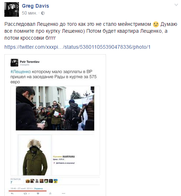Follow the twitter.com status photo link
This screenshot has width=181, height=196.
pyautogui.click(x=77, y=47)
